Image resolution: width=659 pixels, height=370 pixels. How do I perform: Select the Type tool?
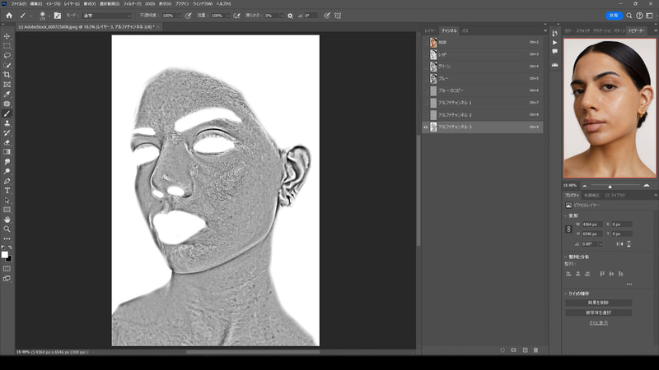click(x=7, y=191)
